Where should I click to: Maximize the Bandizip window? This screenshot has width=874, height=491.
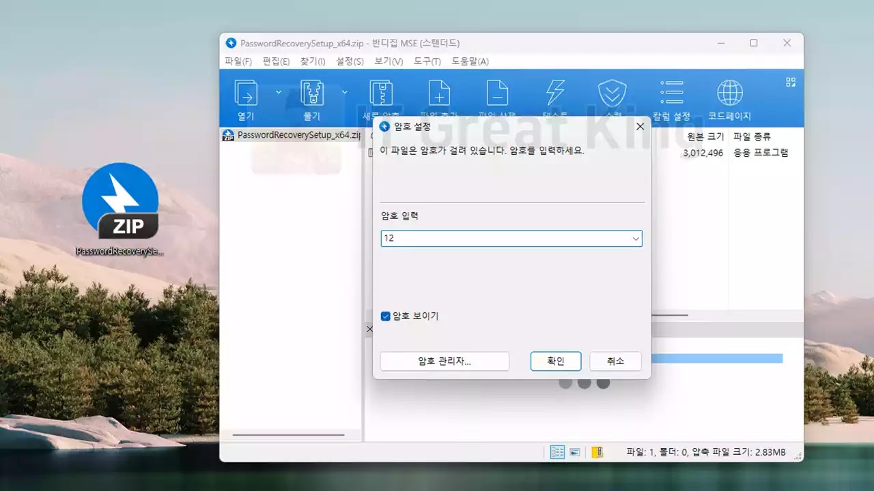click(x=754, y=43)
